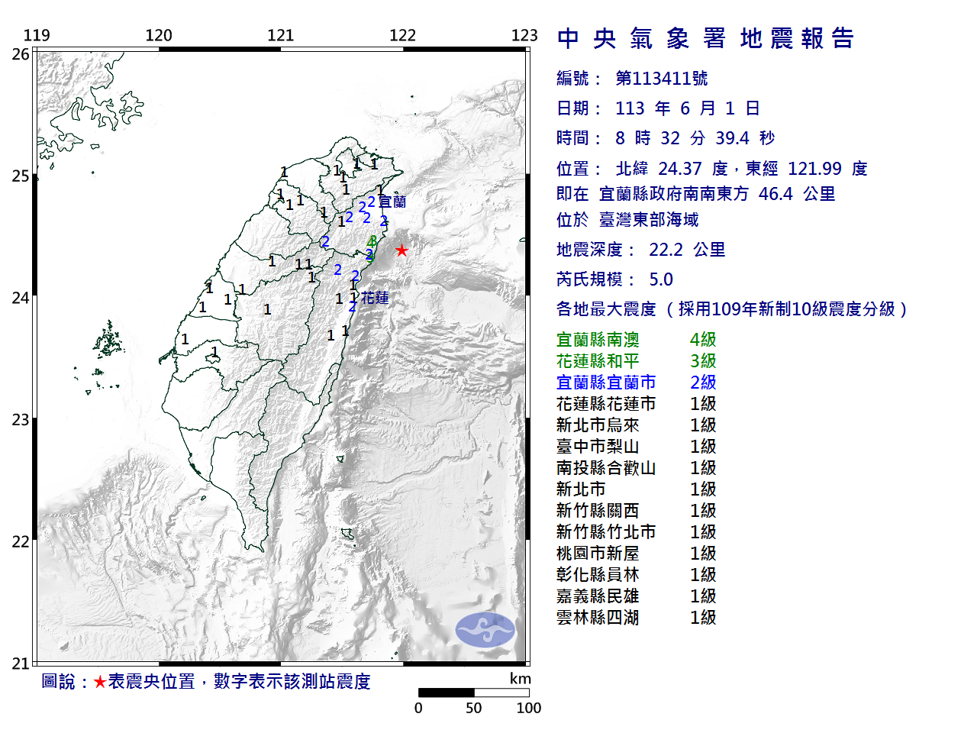Select report number 第113411號
Screen dimensions: 977x733
click(661, 79)
